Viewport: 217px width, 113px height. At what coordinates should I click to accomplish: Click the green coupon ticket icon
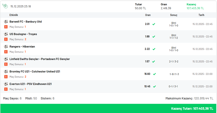[x=5, y=6]
